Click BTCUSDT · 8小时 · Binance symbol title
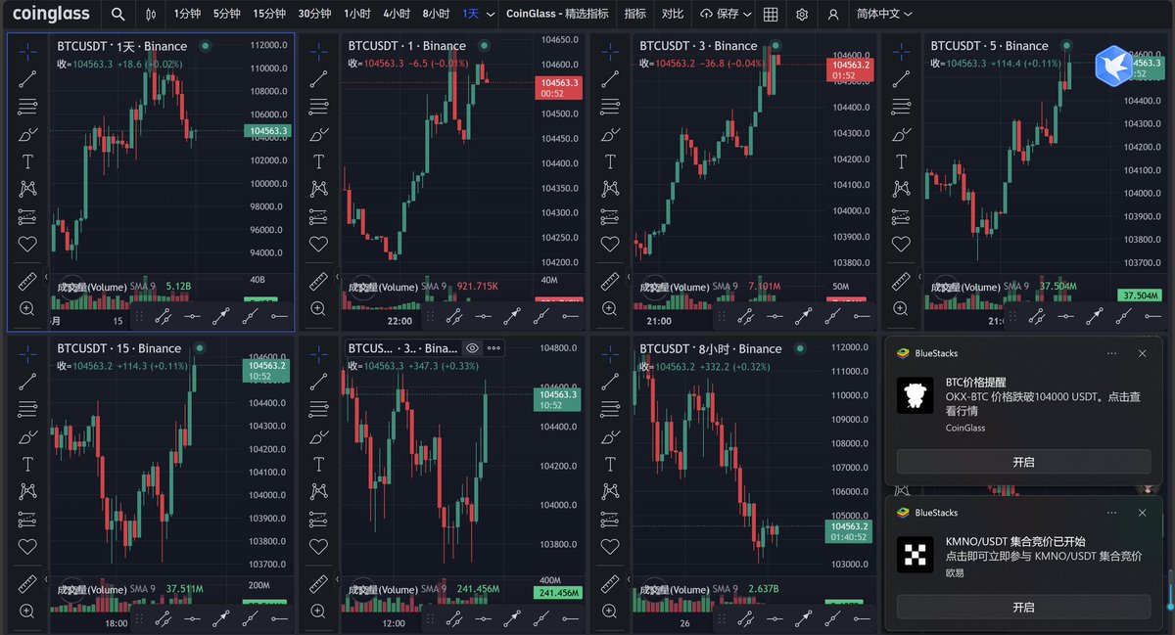 [x=710, y=348]
